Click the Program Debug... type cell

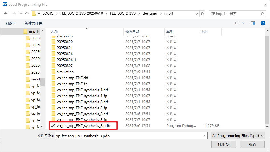click(x=181, y=126)
